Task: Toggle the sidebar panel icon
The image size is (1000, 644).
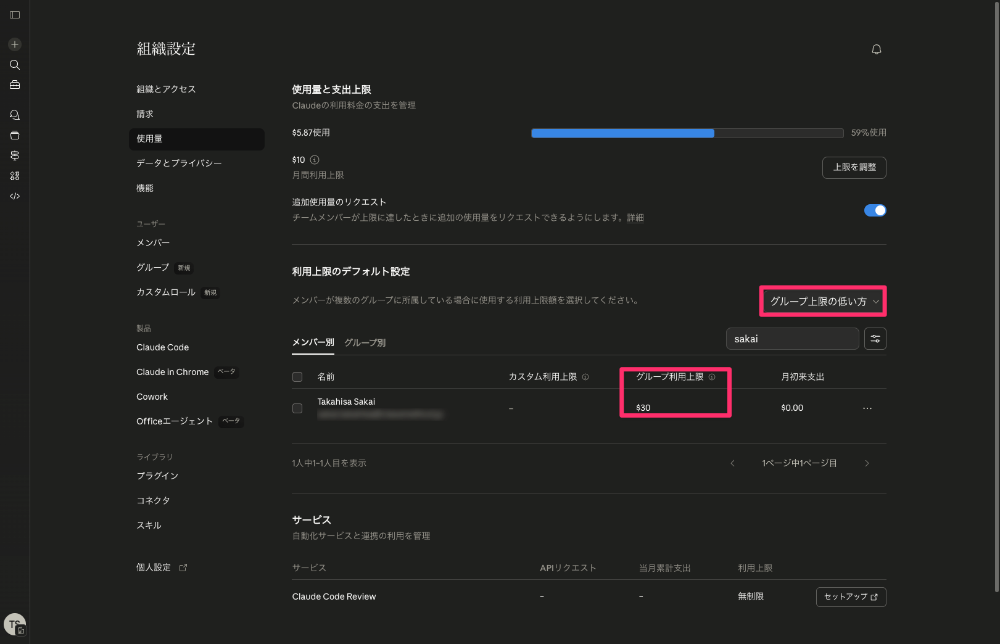Action: (14, 15)
